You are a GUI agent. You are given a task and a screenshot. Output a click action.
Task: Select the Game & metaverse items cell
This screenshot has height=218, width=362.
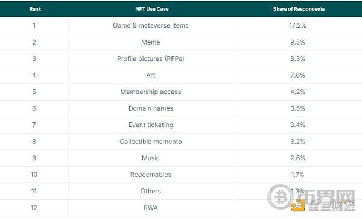click(x=151, y=25)
